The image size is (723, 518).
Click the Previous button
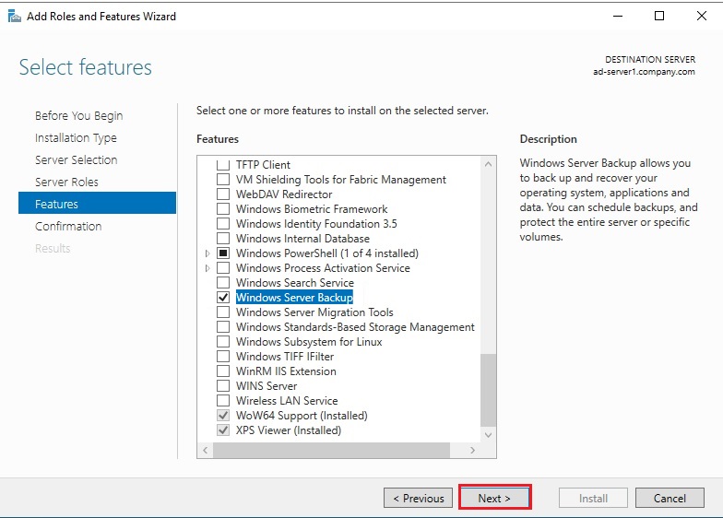coord(418,498)
